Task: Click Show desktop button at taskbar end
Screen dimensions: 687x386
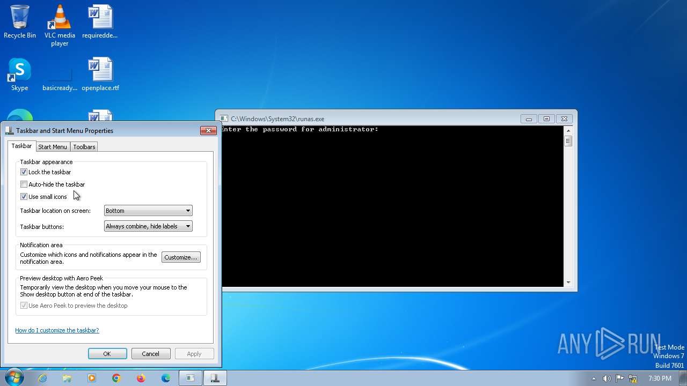Action: click(683, 378)
